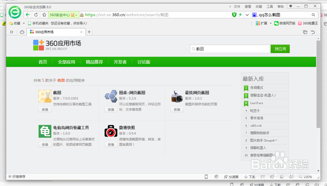This screenshot has width=327, height=186.
Task: Click the mobile phone icon in the status bar
Action: pos(206,177)
